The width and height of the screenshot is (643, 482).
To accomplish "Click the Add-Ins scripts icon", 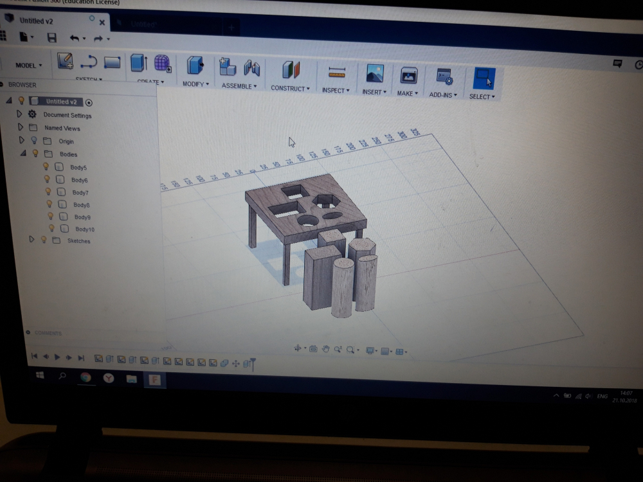I will [444, 77].
